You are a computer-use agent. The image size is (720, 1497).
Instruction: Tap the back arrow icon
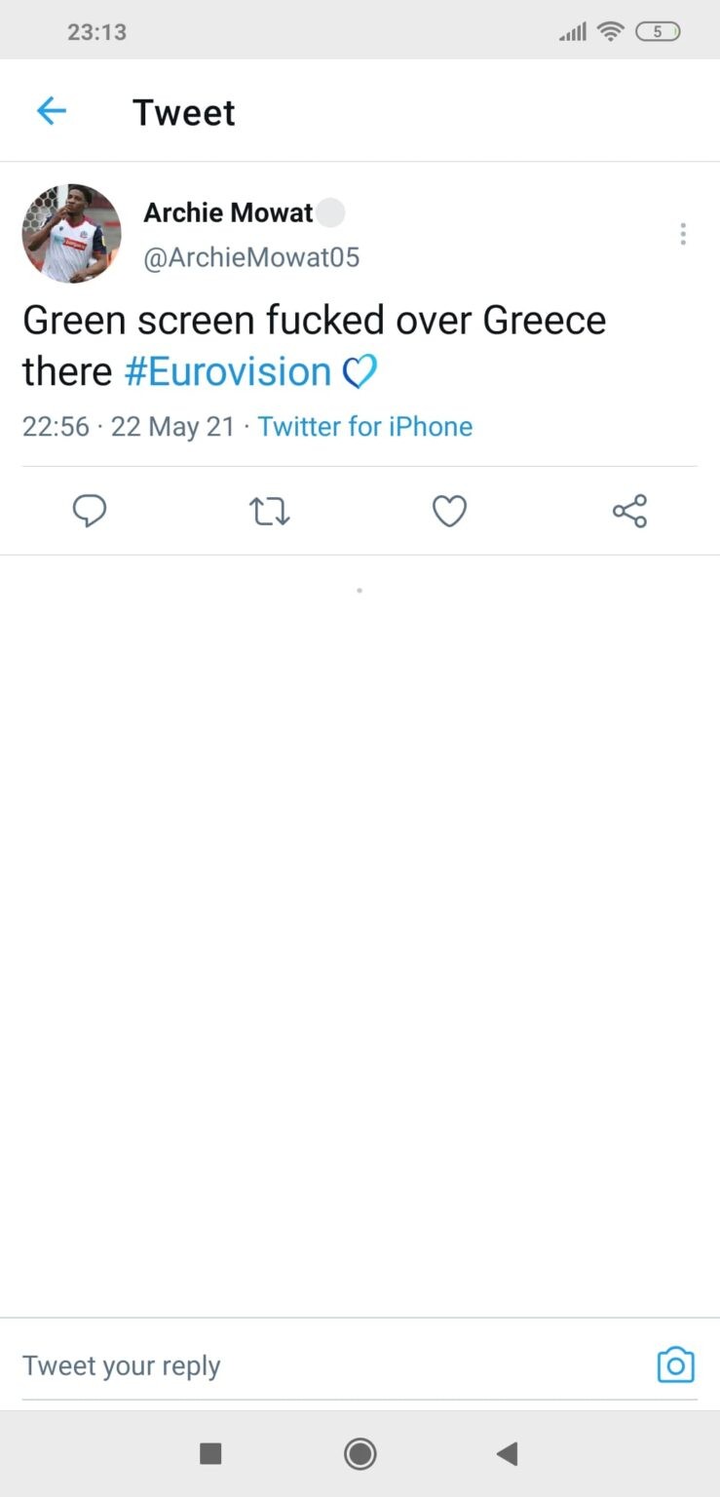(51, 111)
